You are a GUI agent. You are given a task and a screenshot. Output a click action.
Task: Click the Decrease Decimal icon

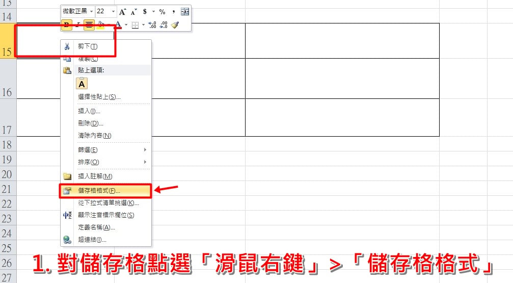164,24
